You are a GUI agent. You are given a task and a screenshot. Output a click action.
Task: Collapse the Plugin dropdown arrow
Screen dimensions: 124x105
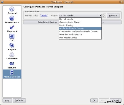[100, 16]
